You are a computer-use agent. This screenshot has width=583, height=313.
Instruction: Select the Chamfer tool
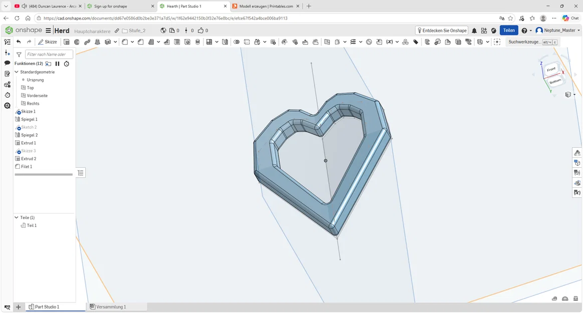[x=141, y=42]
